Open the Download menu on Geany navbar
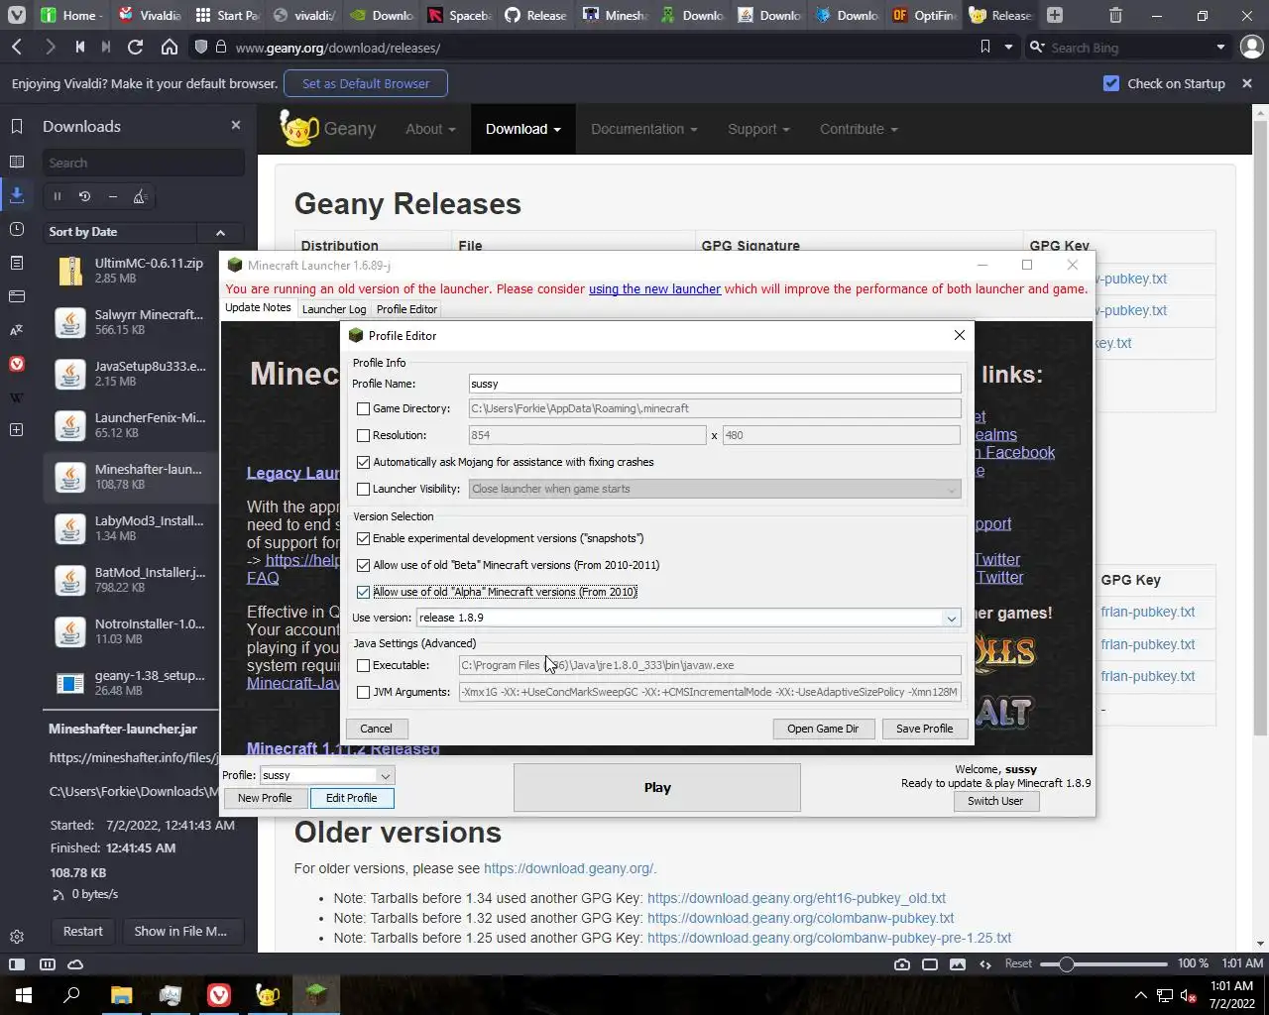This screenshot has width=1269, height=1015. click(x=523, y=129)
